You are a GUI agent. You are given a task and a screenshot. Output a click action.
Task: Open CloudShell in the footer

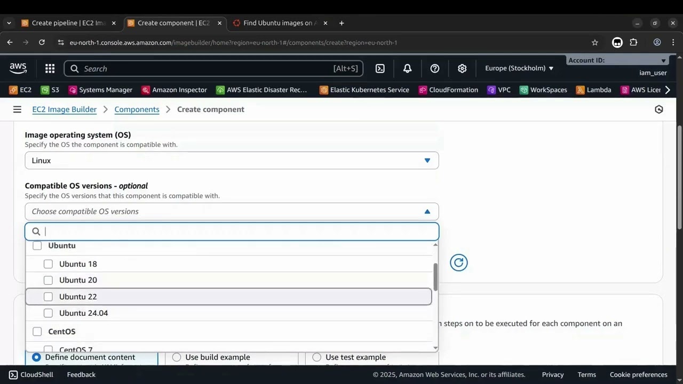(31, 374)
